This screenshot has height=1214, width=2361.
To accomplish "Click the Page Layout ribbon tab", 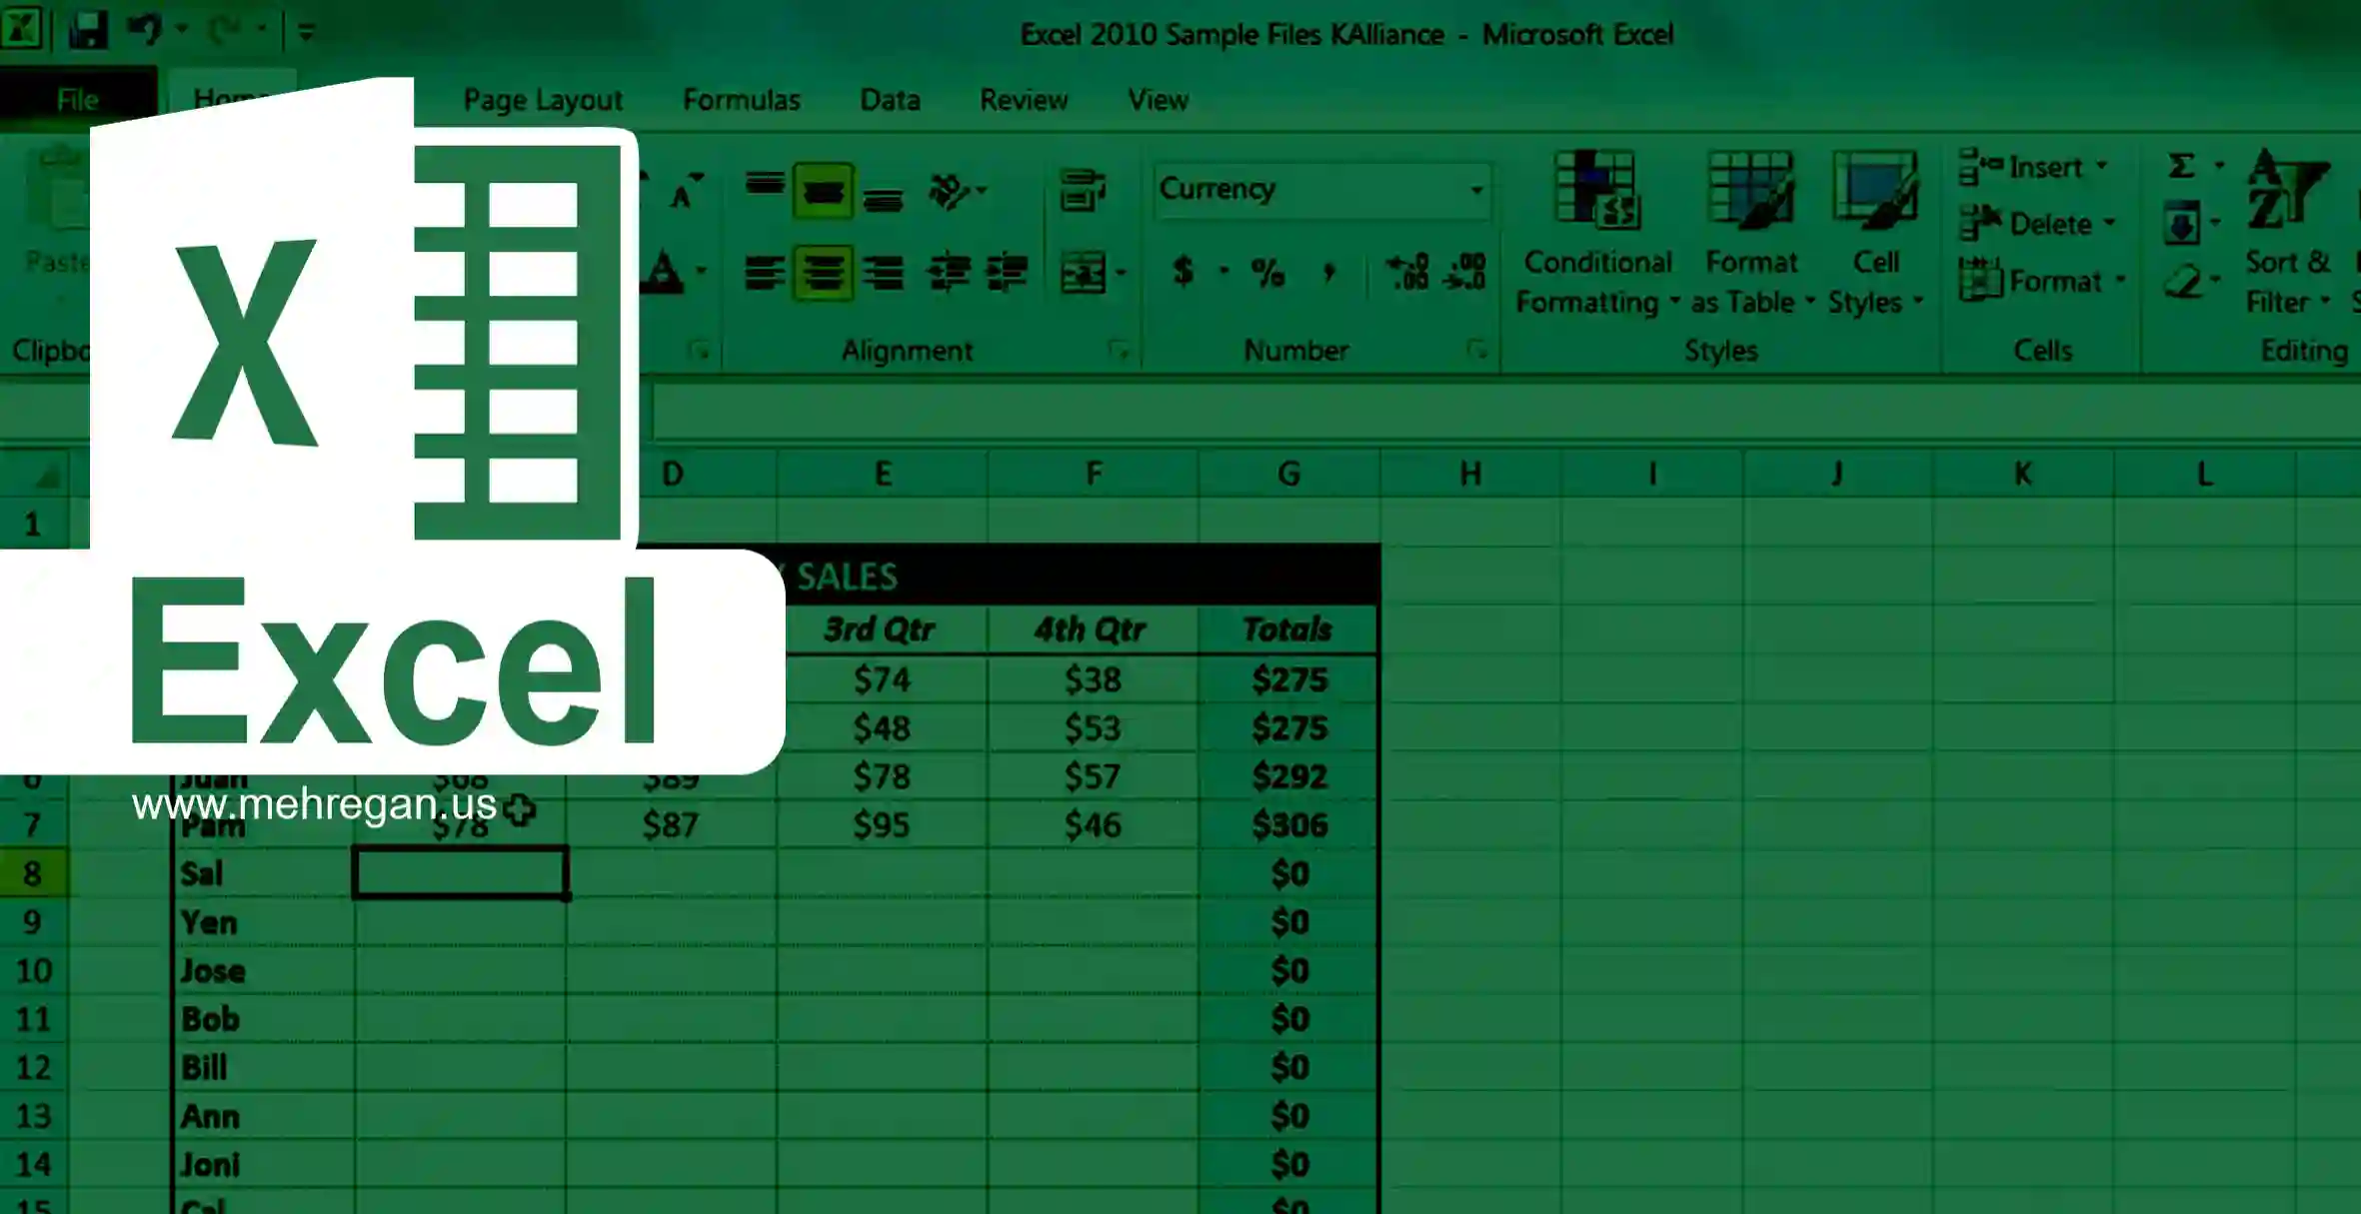I will coord(541,98).
